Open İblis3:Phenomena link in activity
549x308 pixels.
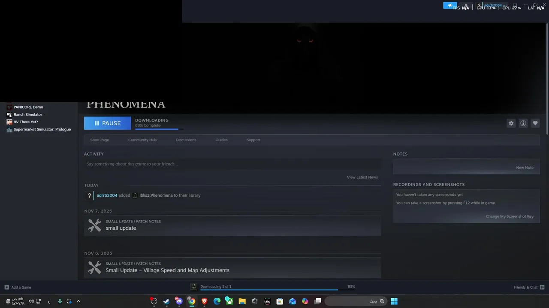pyautogui.click(x=156, y=195)
